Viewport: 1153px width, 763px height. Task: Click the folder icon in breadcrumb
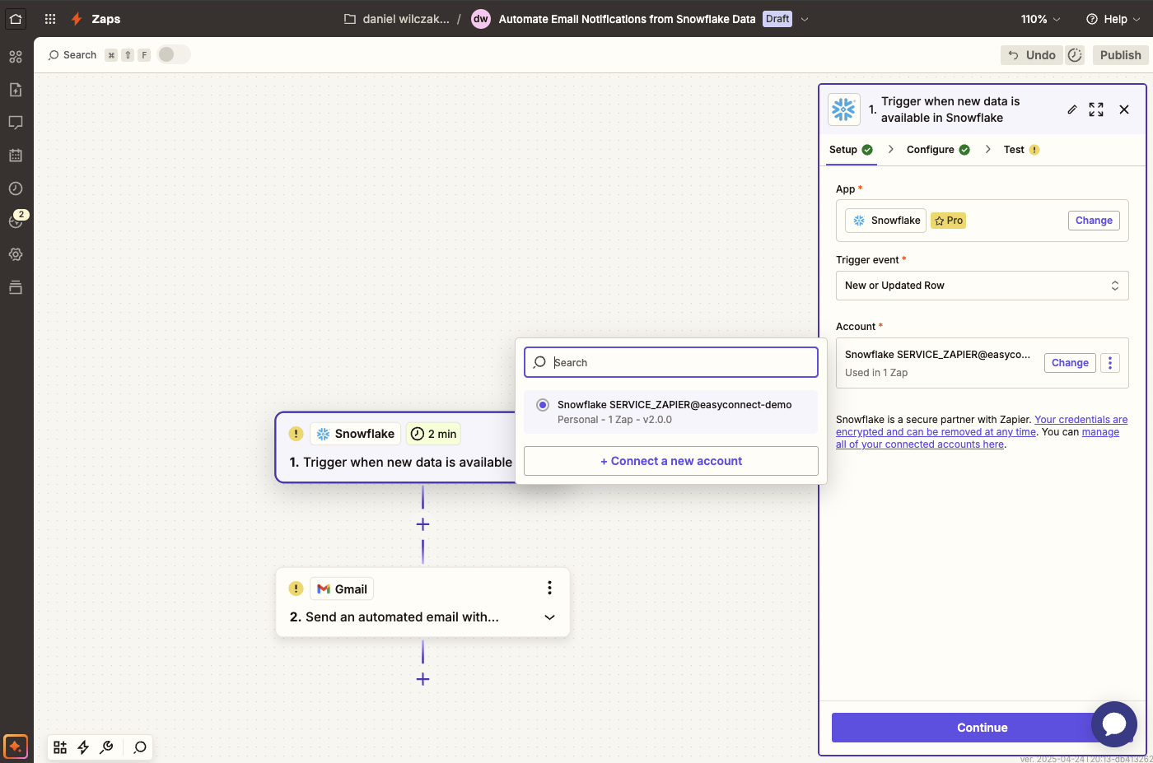point(350,19)
